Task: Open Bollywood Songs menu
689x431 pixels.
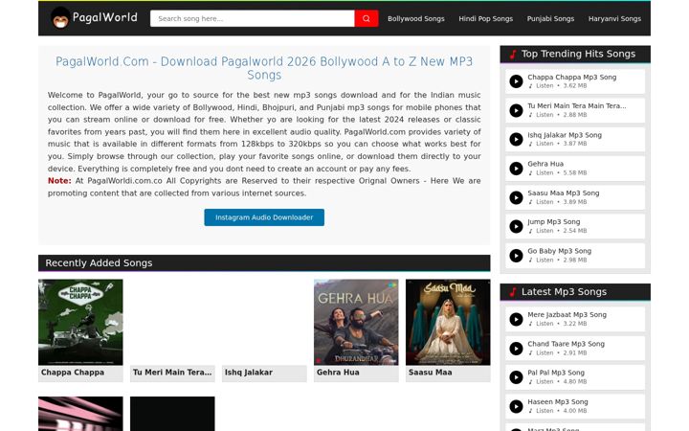Action: 415,18
